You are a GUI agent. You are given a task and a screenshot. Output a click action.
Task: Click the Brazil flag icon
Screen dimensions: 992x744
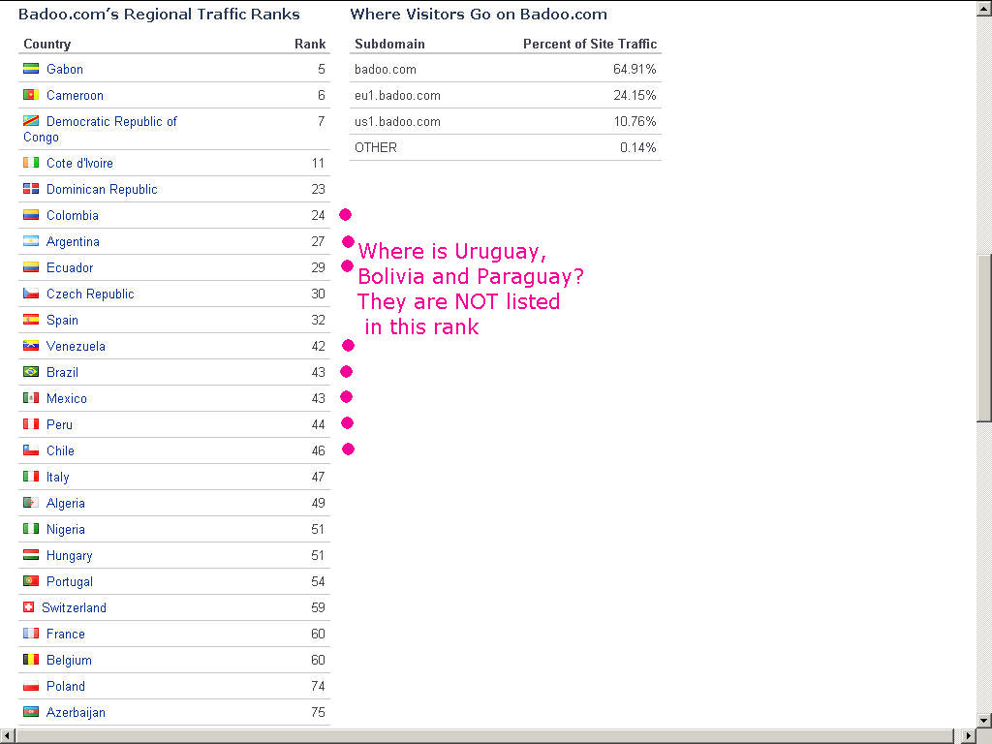point(31,371)
